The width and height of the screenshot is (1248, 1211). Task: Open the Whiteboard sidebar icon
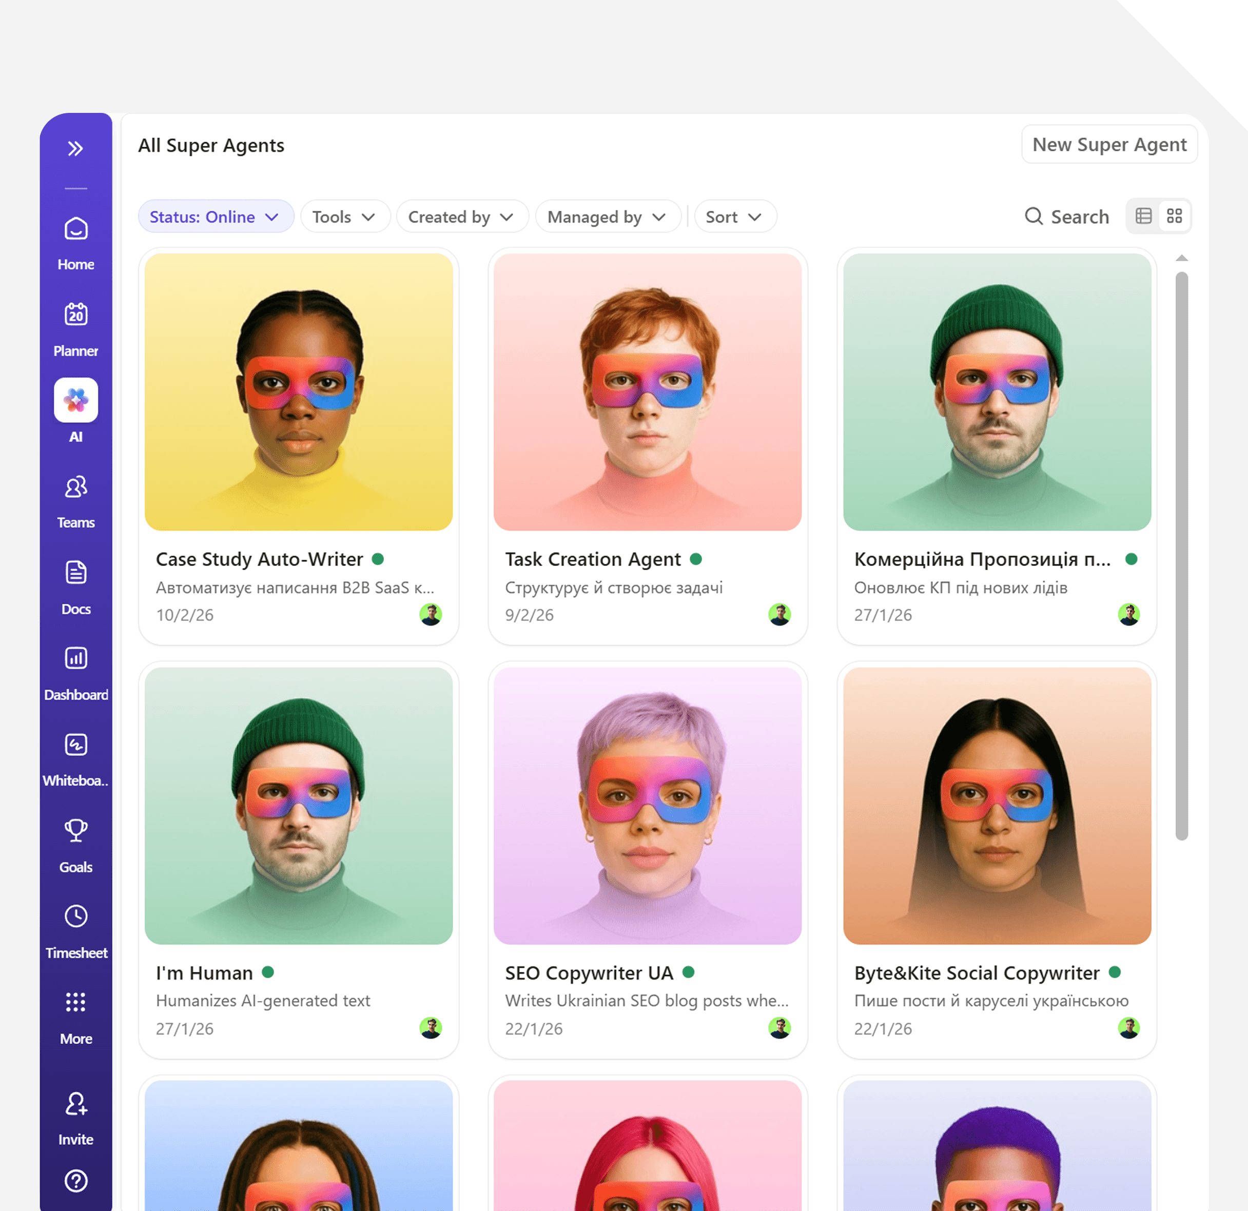[76, 744]
